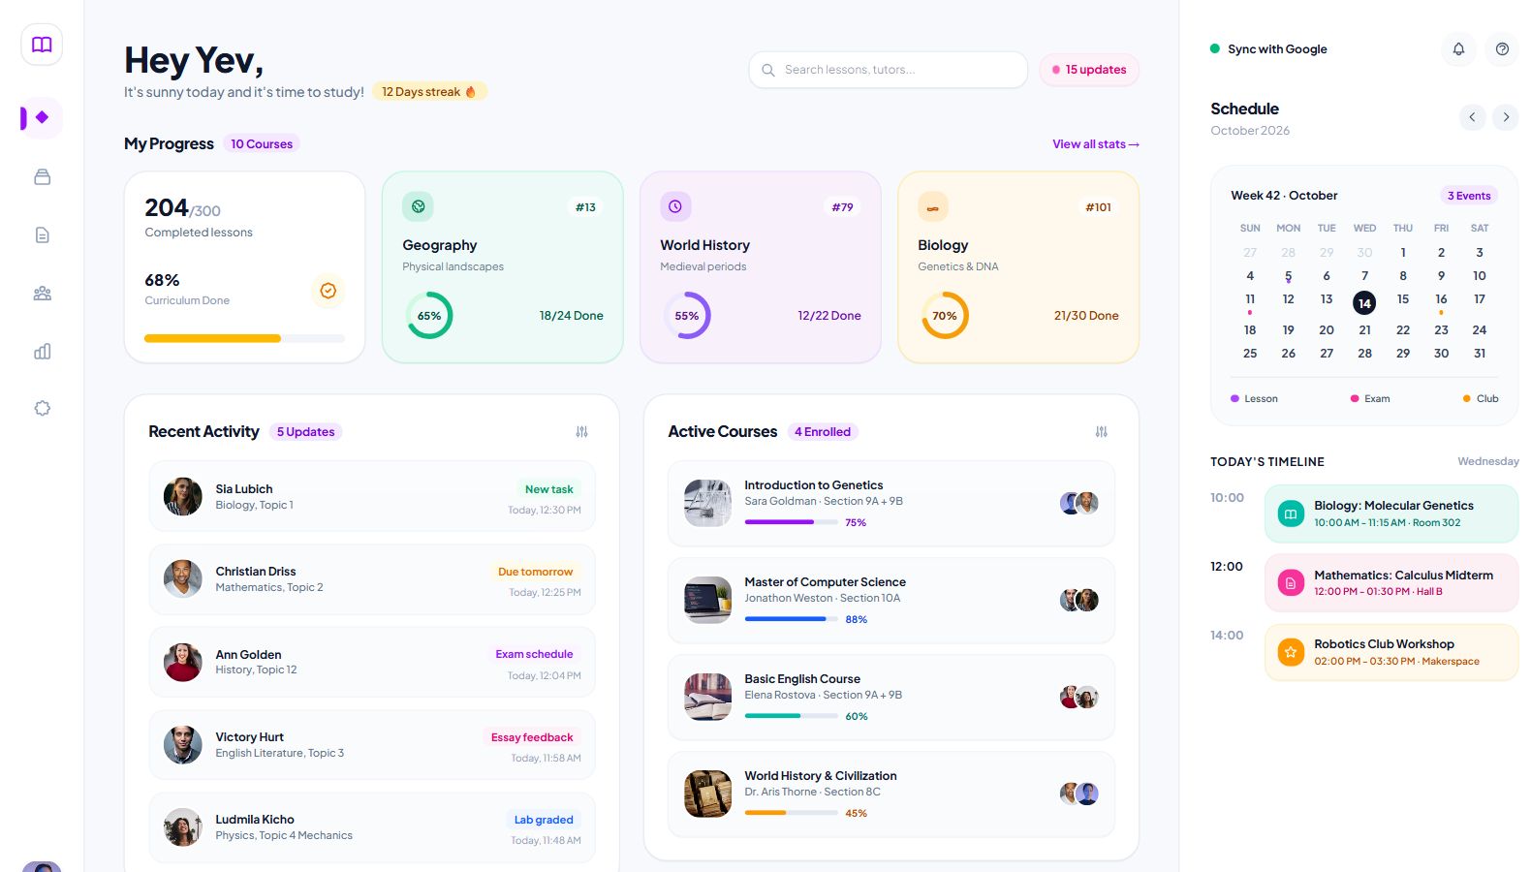Open Recent Activity filter settings icon
The image size is (1531, 872).
pyautogui.click(x=581, y=431)
